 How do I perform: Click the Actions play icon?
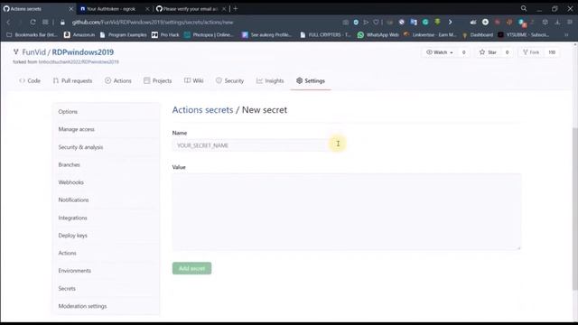107,80
